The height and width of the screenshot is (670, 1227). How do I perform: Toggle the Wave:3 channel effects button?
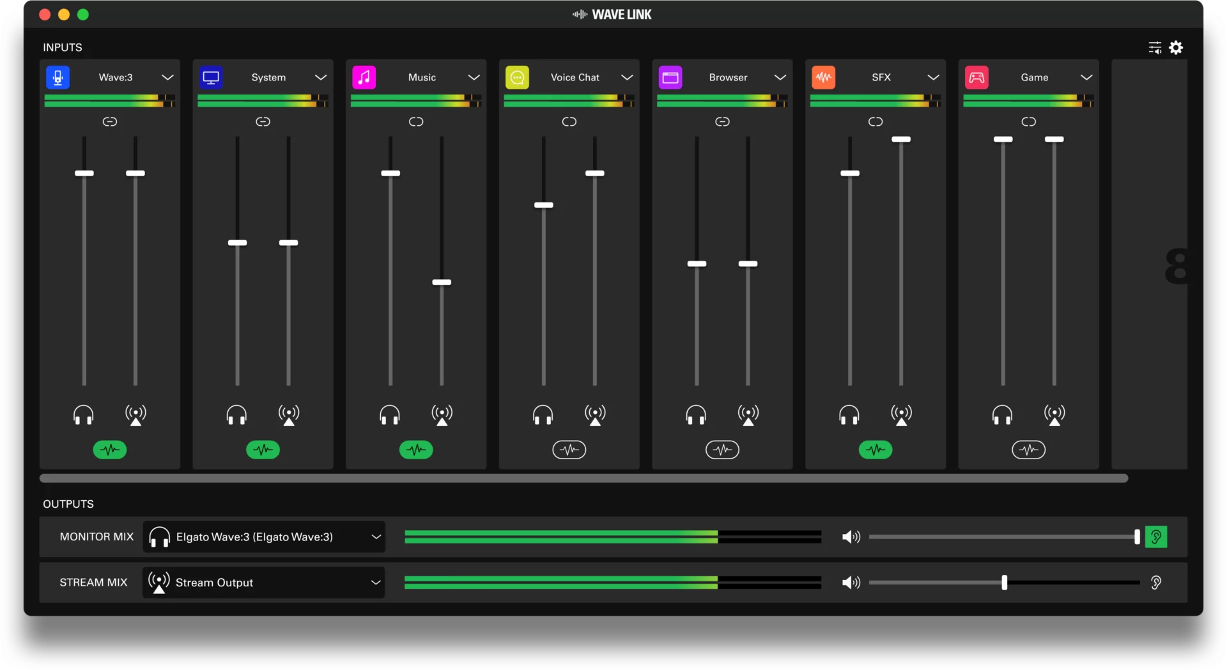tap(110, 450)
